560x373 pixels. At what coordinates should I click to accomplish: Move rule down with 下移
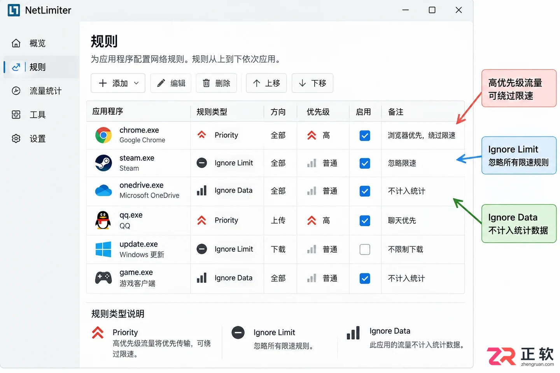click(x=312, y=83)
